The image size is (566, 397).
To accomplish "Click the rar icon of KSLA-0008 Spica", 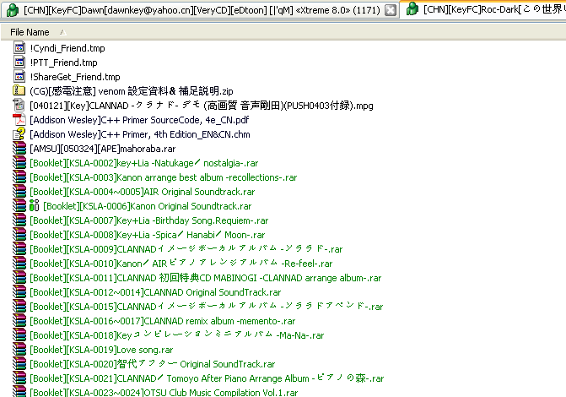I will click(x=19, y=234).
